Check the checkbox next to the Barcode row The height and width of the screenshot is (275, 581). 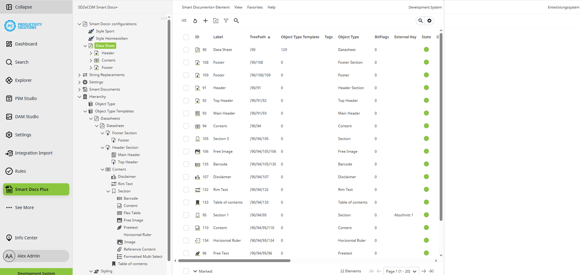(186, 164)
